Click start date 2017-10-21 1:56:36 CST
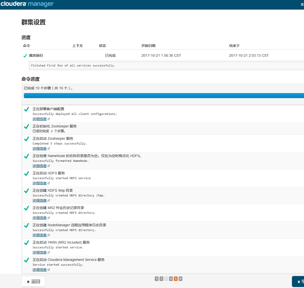This screenshot has height=288, width=304. click(161, 55)
